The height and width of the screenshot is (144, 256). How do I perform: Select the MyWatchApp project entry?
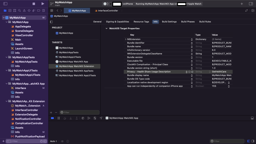[66, 33]
